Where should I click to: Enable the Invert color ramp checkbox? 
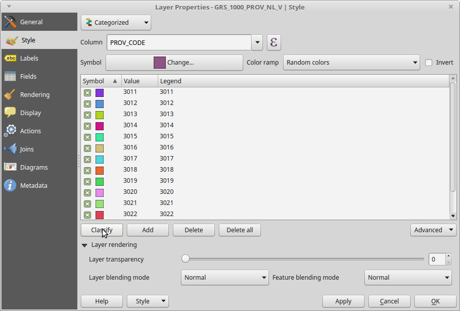(429, 63)
